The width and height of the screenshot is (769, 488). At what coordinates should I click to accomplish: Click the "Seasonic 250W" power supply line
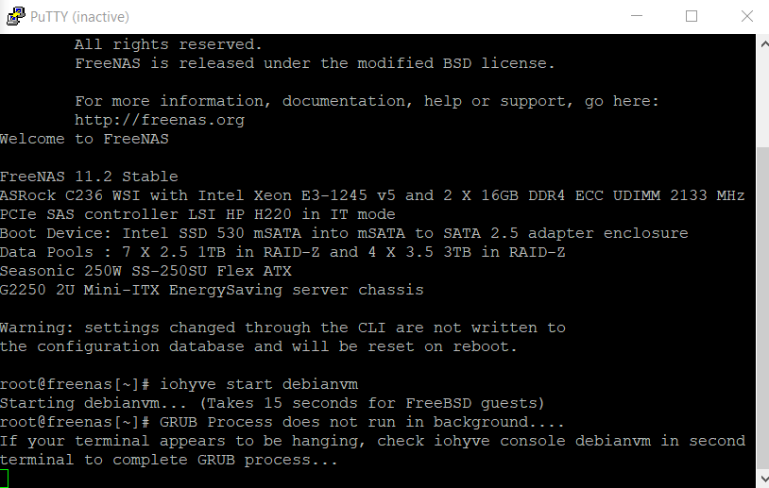point(145,271)
